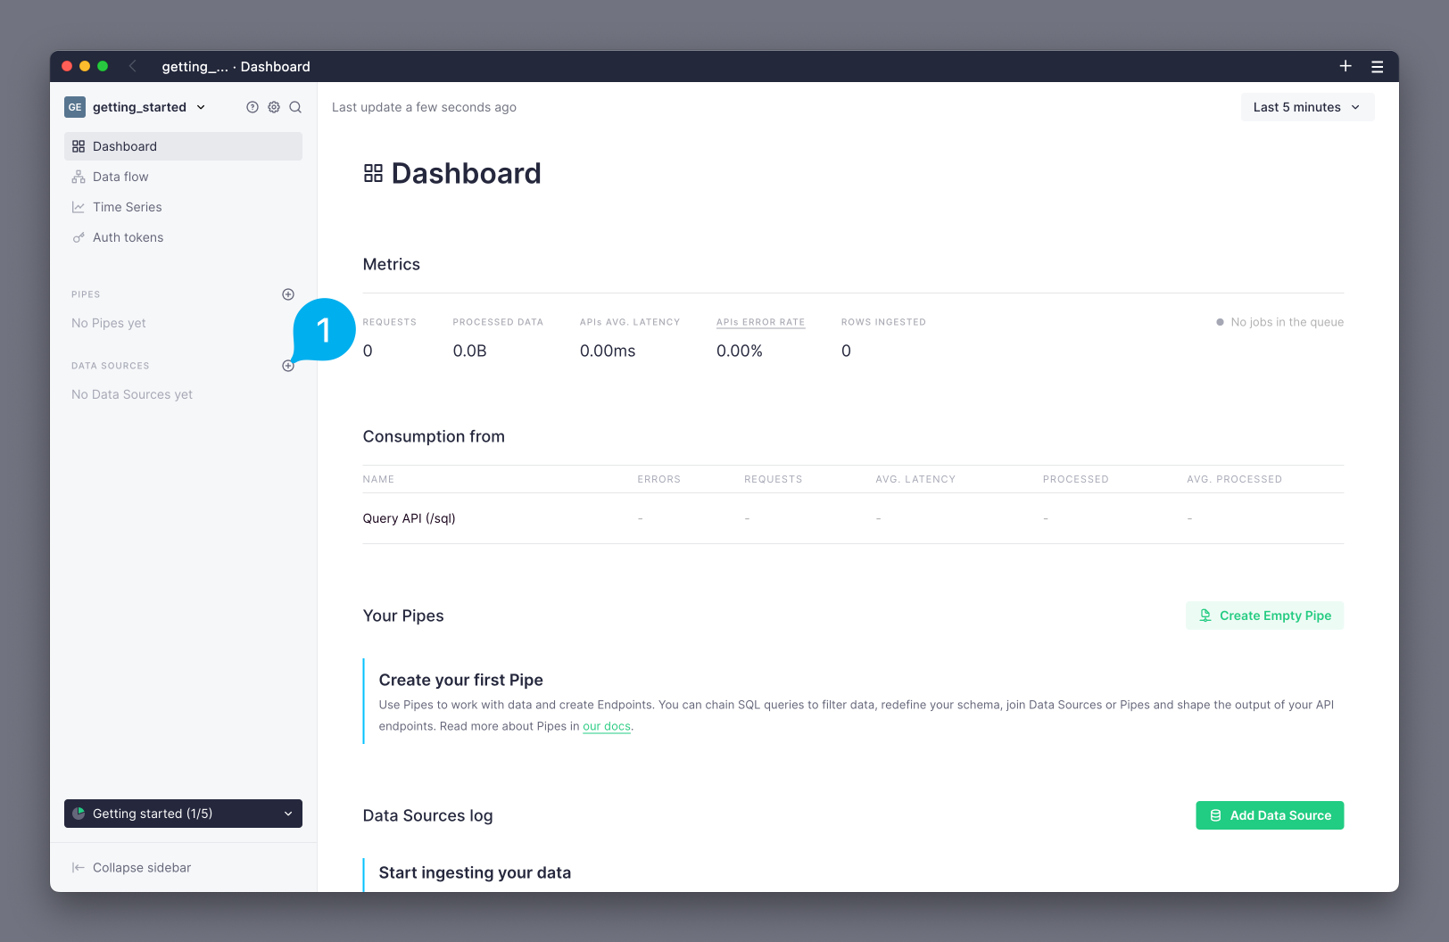Click the PROCESSED column header
The height and width of the screenshot is (942, 1449).
tap(1075, 479)
